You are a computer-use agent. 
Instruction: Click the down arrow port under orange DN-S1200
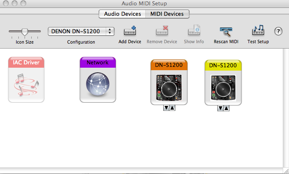[166, 108]
